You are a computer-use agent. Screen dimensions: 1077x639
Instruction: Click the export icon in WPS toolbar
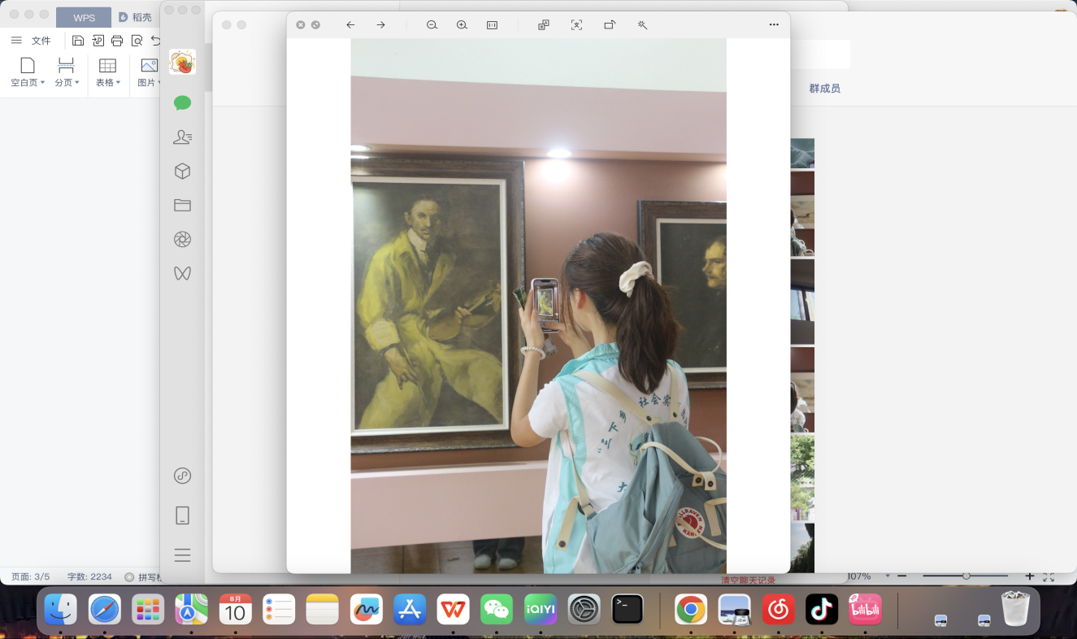[98, 41]
